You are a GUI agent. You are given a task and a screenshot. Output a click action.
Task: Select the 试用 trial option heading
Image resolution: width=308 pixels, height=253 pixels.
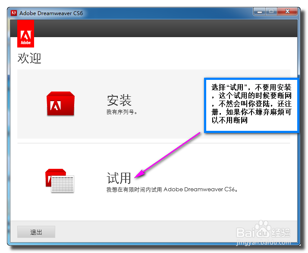pyautogui.click(x=119, y=178)
